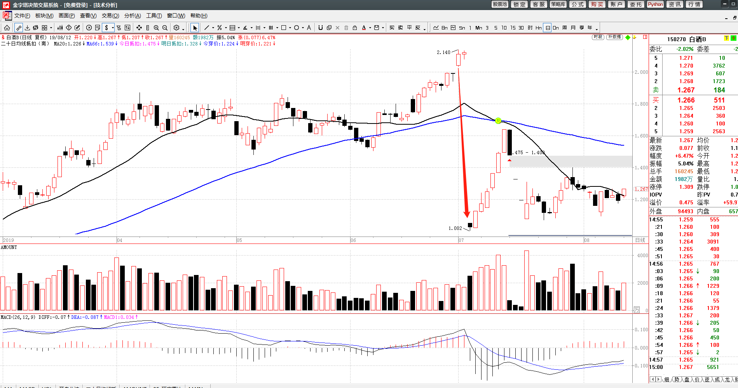Open the 板块(M) menu
Image resolution: width=738 pixels, height=388 pixels.
pyautogui.click(x=44, y=16)
